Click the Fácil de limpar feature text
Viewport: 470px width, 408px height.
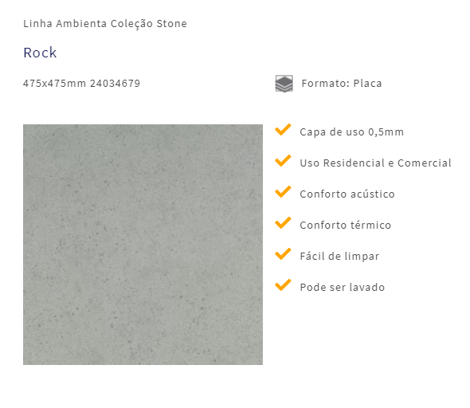339,257
